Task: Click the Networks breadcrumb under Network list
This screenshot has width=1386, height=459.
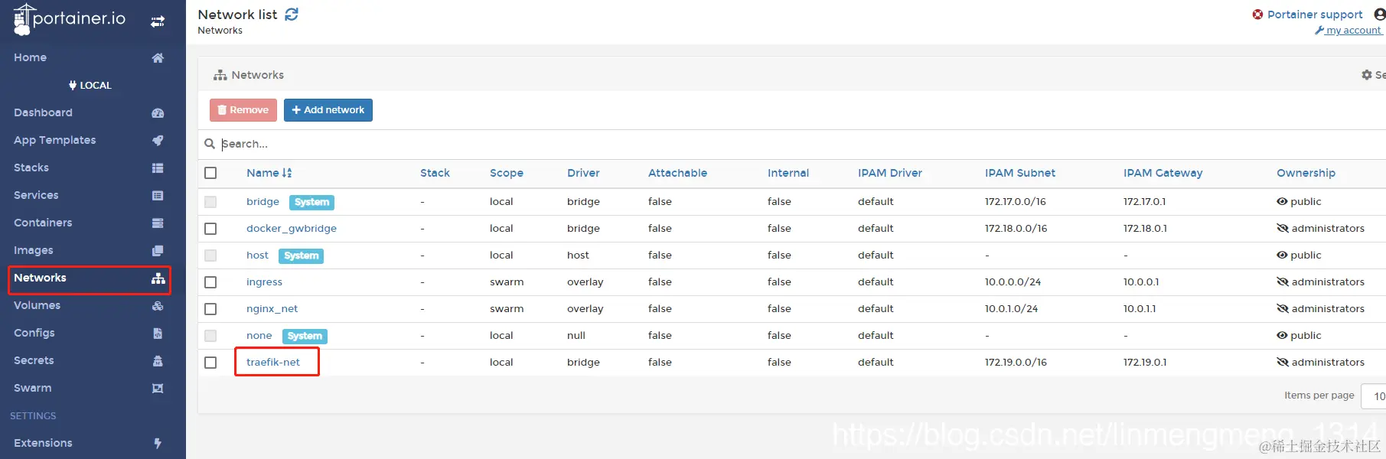Action: coord(220,31)
